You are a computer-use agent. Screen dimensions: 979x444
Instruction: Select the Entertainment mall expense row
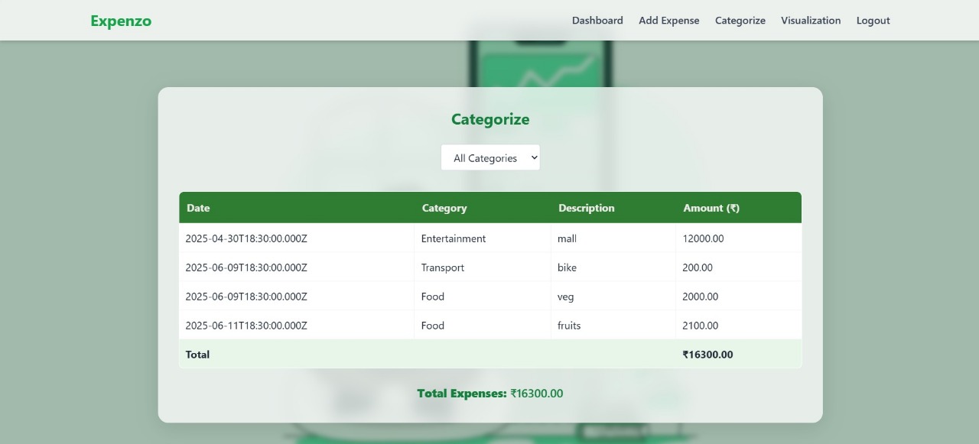pyautogui.click(x=490, y=238)
